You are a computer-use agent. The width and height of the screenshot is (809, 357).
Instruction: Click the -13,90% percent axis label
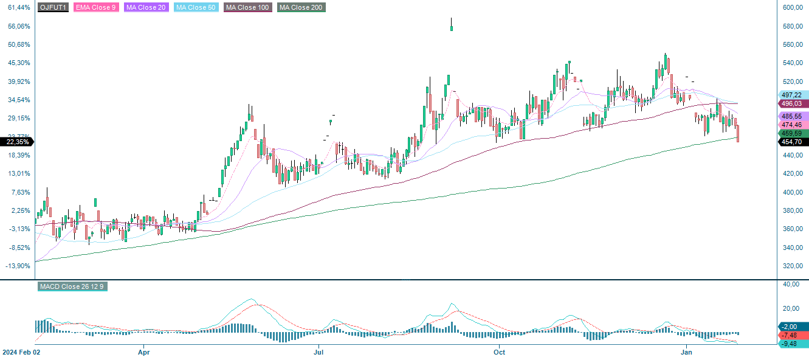click(x=16, y=266)
